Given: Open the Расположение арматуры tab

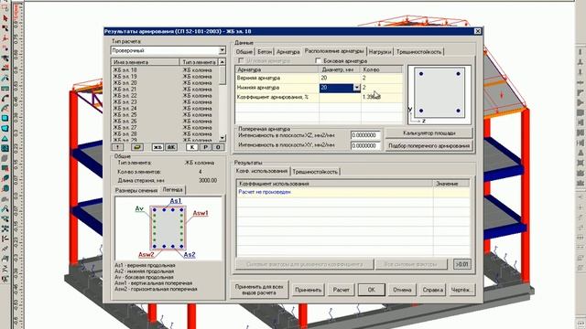Looking at the screenshot, I should 334,51.
